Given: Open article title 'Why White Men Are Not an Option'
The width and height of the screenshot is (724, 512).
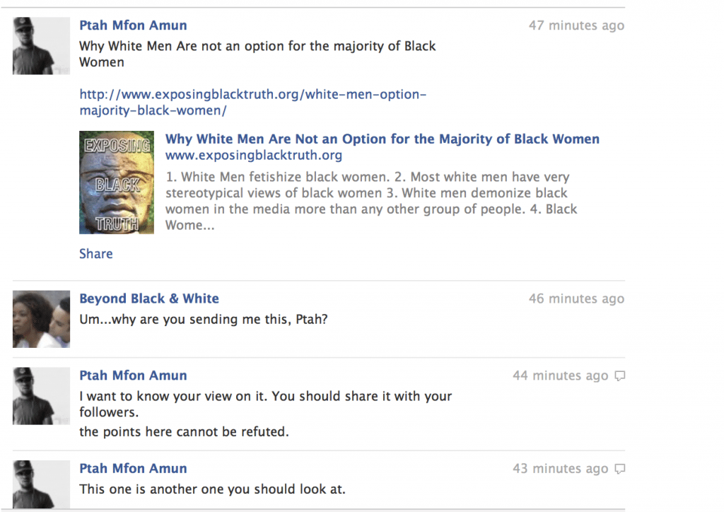Looking at the screenshot, I should coord(383,139).
